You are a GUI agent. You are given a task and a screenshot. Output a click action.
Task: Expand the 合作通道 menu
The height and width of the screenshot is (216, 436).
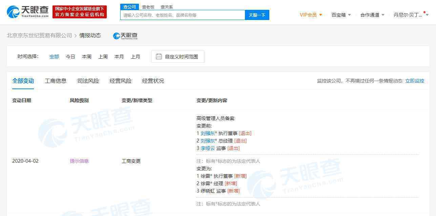[x=372, y=15]
